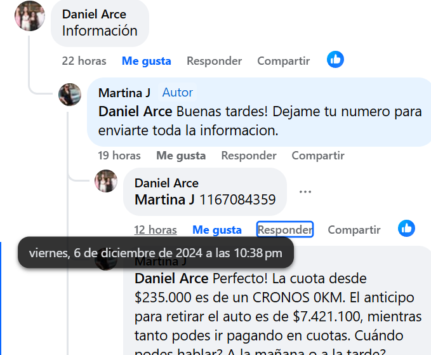Image resolution: width=431 pixels, height=355 pixels.
Task: Open the 22 horas timestamp on top comment
Action: (84, 61)
